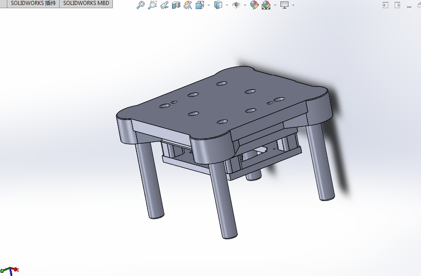
Task: Activate the Section View tool
Action: click(x=176, y=5)
